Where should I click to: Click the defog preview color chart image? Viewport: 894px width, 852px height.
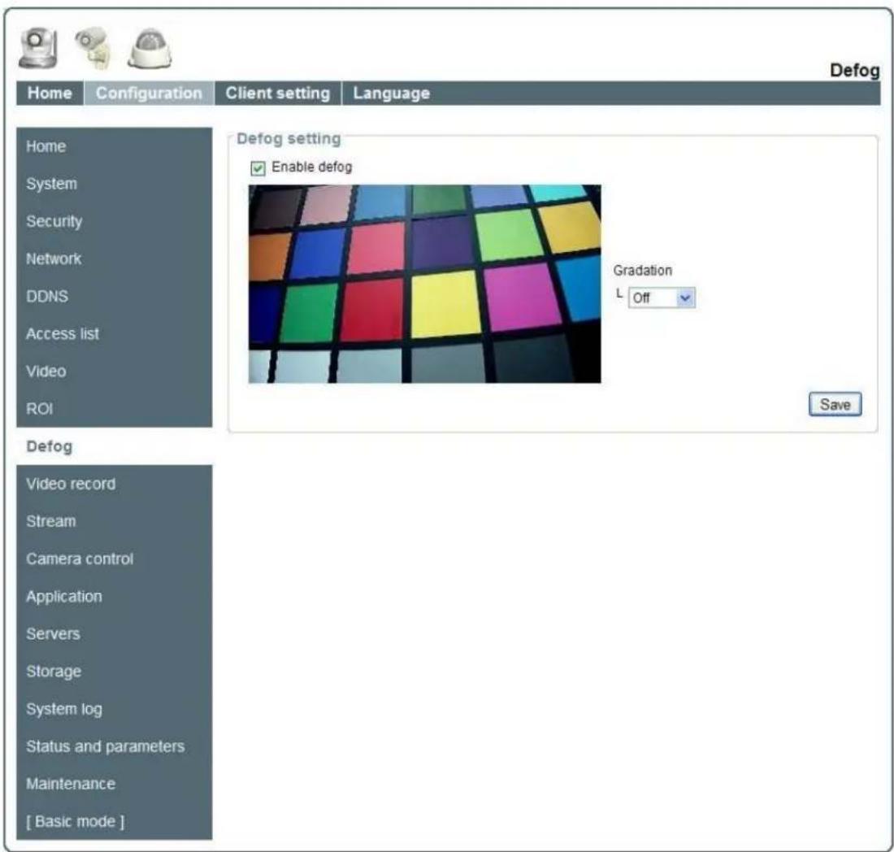pos(425,284)
